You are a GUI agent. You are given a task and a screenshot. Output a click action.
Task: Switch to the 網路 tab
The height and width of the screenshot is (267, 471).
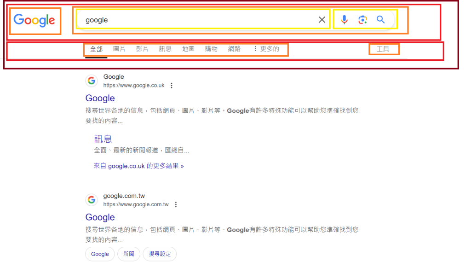(x=234, y=49)
